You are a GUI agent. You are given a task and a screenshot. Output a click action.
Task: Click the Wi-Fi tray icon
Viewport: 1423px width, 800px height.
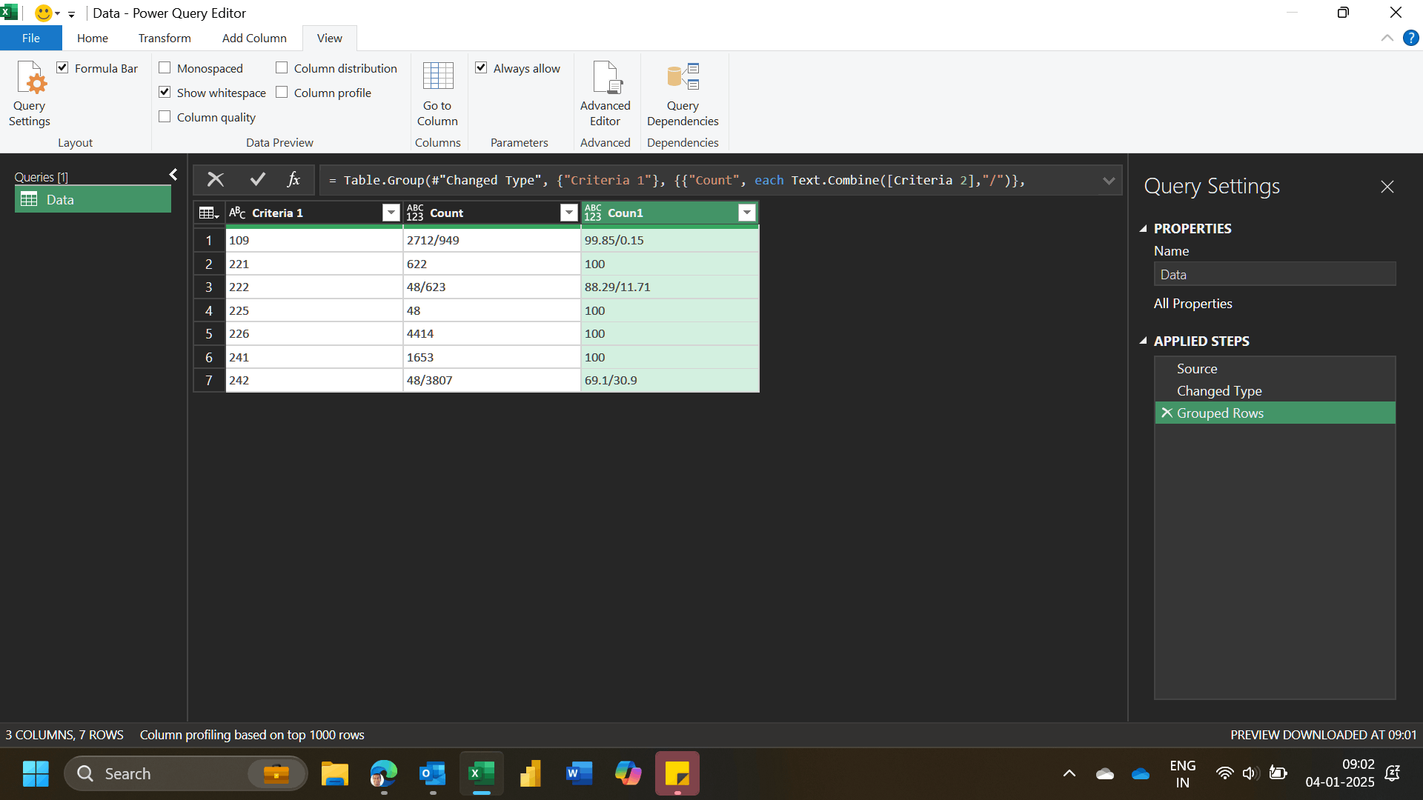pos(1225,774)
